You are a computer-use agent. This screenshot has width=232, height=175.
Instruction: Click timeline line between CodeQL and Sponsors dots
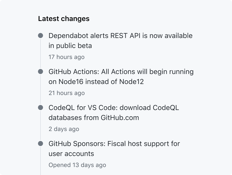40,125
